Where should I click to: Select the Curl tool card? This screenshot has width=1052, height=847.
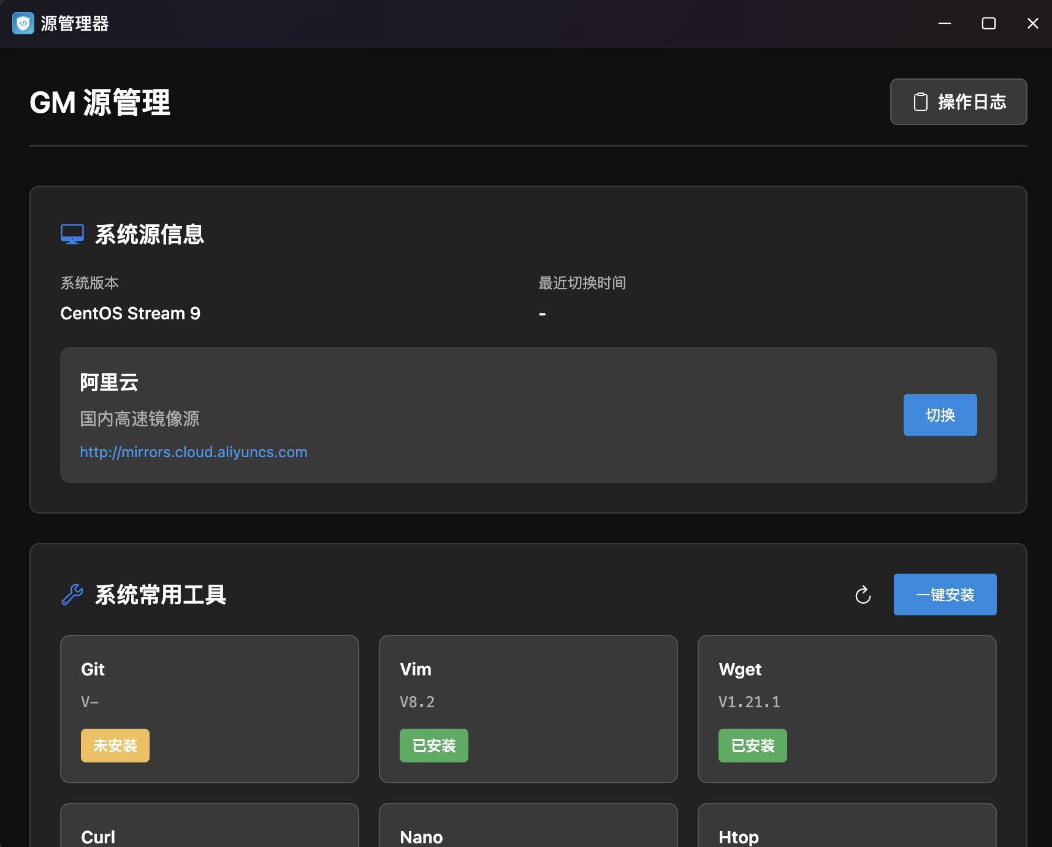pyautogui.click(x=210, y=825)
